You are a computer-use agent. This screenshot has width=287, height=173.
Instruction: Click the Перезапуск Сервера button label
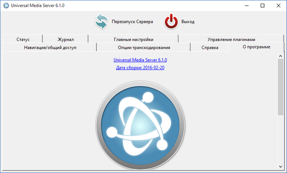pyautogui.click(x=132, y=22)
